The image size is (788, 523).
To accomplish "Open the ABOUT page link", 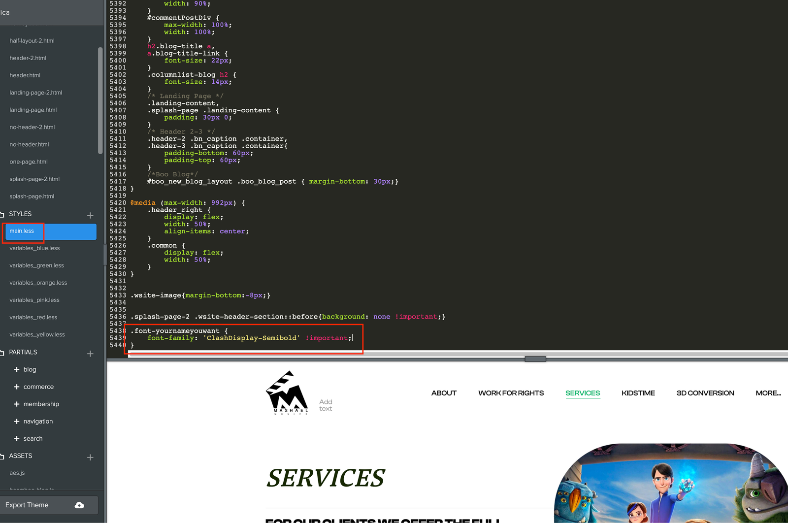I will [444, 392].
